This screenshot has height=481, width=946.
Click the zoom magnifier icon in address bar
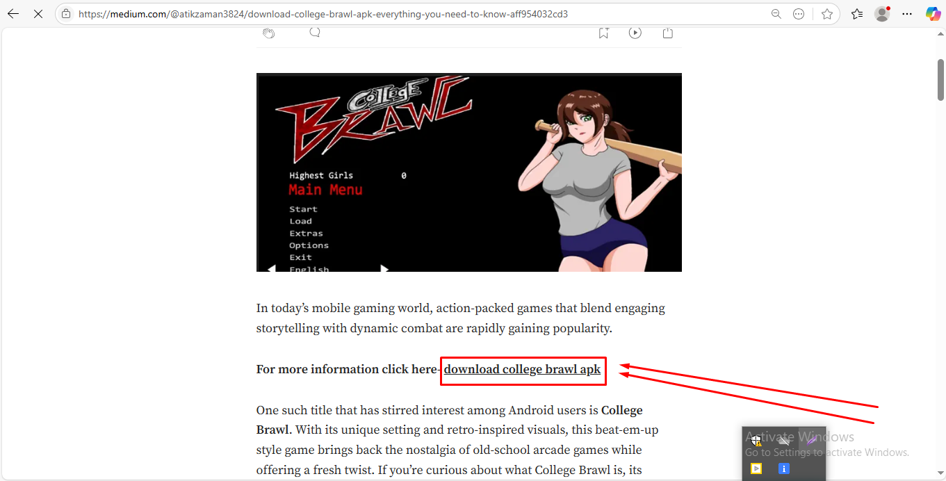(776, 14)
